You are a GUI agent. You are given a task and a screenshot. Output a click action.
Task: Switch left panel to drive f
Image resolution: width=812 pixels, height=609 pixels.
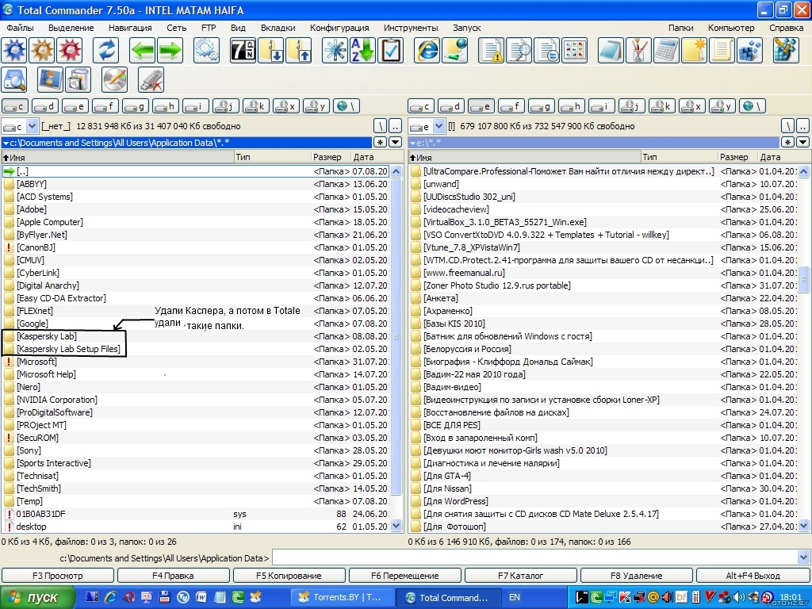click(x=105, y=106)
